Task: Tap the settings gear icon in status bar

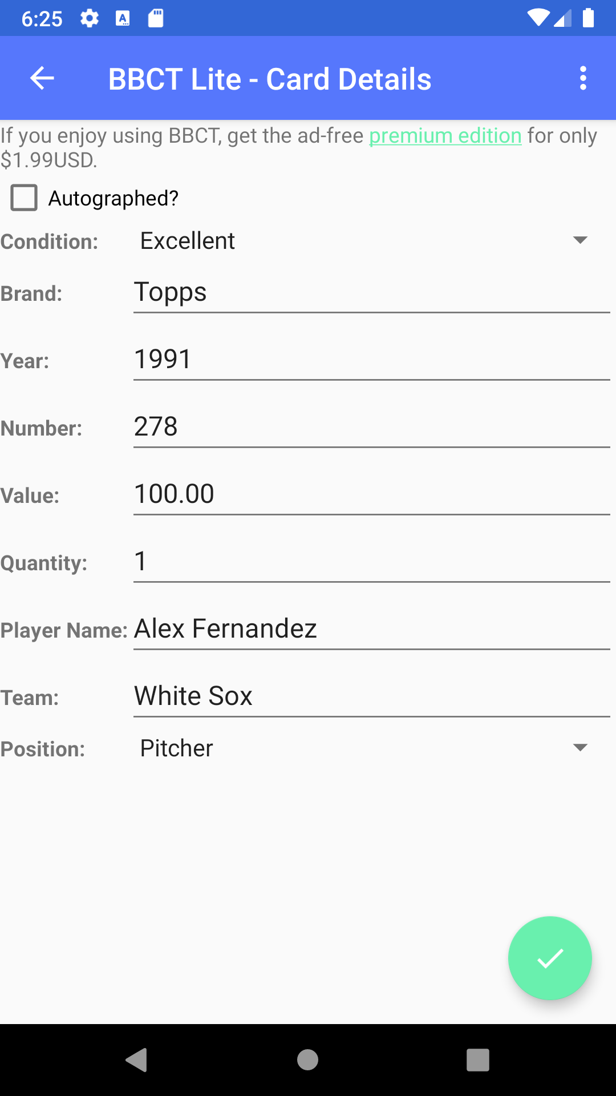Action: (x=90, y=18)
